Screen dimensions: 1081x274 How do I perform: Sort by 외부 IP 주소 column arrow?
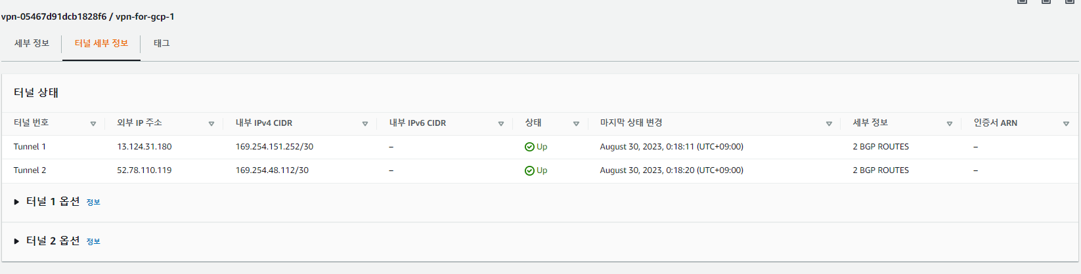211,124
